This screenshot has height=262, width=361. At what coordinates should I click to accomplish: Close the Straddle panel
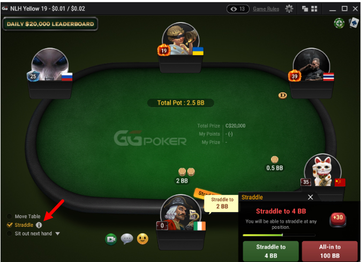click(310, 197)
